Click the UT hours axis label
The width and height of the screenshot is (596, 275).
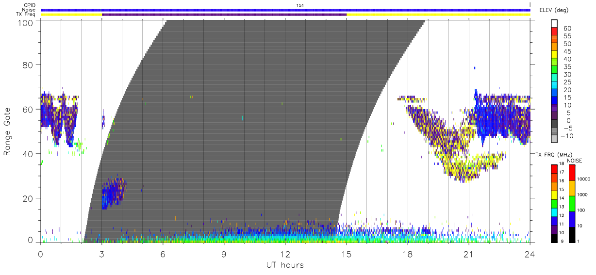click(x=285, y=265)
